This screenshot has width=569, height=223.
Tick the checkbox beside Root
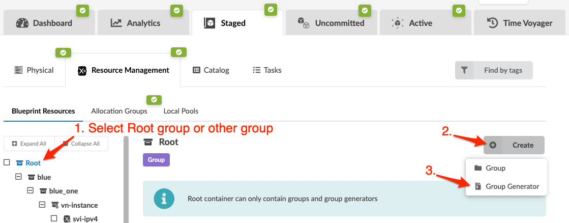[7, 163]
